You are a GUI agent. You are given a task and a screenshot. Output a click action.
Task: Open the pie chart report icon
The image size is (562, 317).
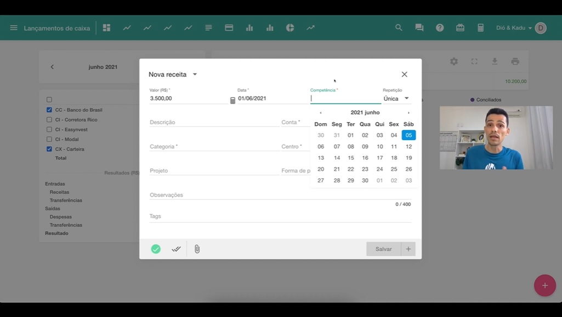(290, 28)
